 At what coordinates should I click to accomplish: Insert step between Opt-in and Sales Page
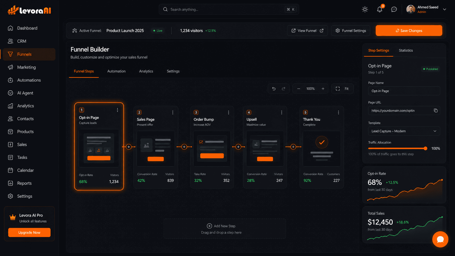129,147
